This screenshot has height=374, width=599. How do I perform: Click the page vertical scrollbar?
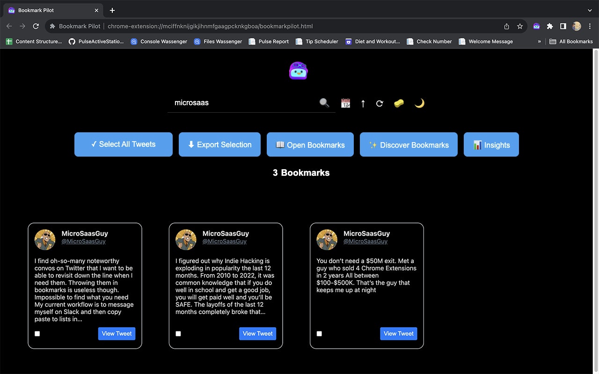click(596, 211)
